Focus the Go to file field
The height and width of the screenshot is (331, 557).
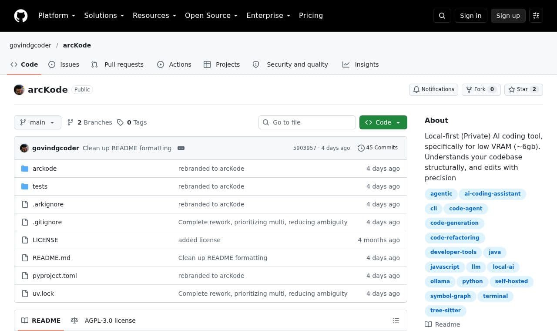click(x=307, y=122)
